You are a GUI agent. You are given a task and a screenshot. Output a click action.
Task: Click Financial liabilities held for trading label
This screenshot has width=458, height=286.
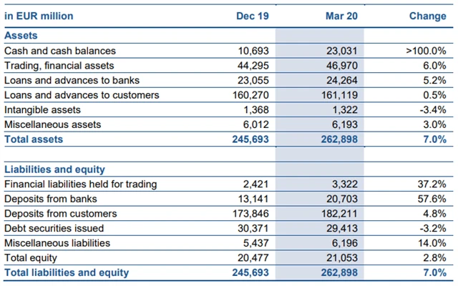80,184
